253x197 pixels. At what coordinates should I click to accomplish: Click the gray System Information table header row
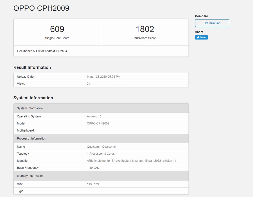tap(101, 108)
